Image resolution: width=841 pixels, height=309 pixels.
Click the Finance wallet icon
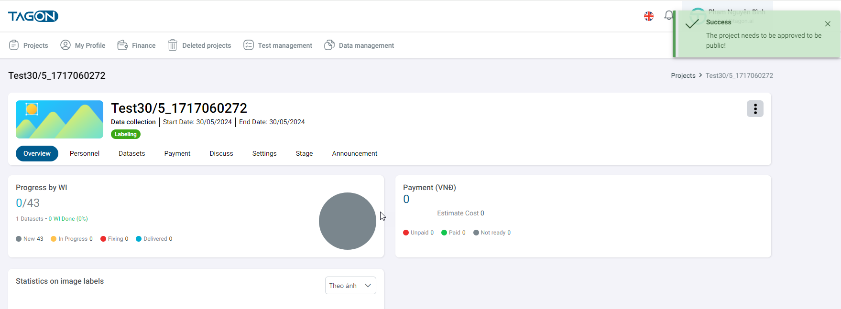pyautogui.click(x=122, y=45)
